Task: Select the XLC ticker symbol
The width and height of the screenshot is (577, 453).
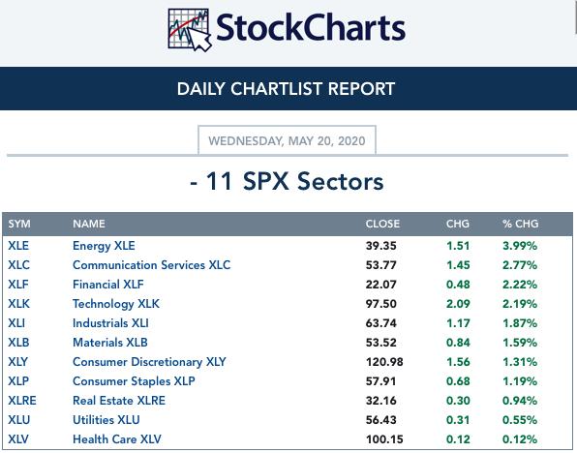Action: click(18, 265)
